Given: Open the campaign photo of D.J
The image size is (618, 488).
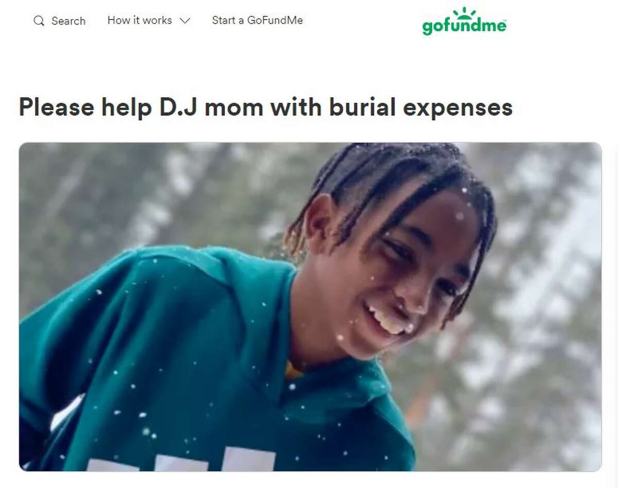Looking at the screenshot, I should [x=310, y=307].
